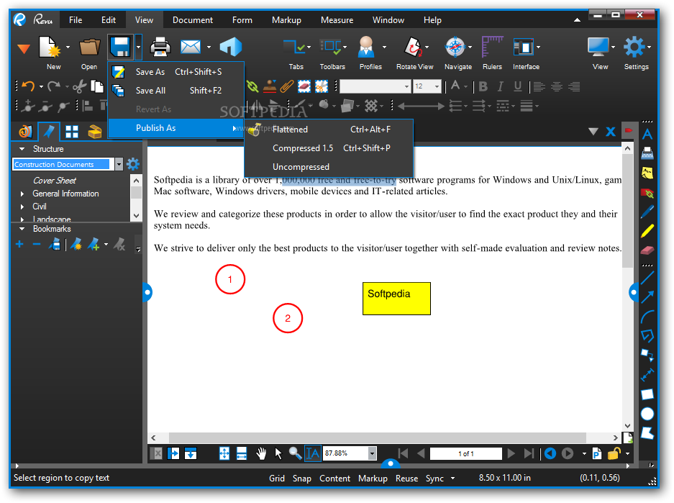Toggle Underline formatting

517,86
